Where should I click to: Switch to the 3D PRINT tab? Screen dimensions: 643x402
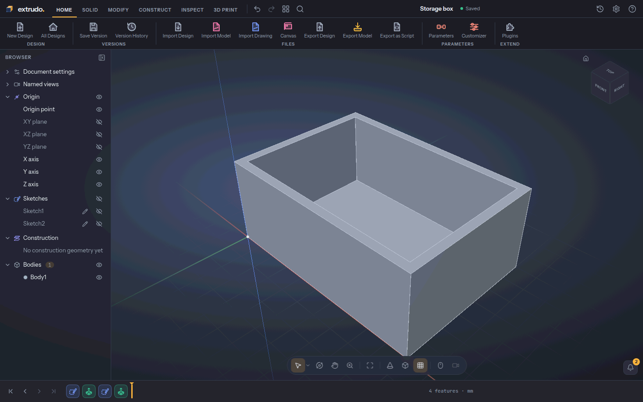(225, 10)
